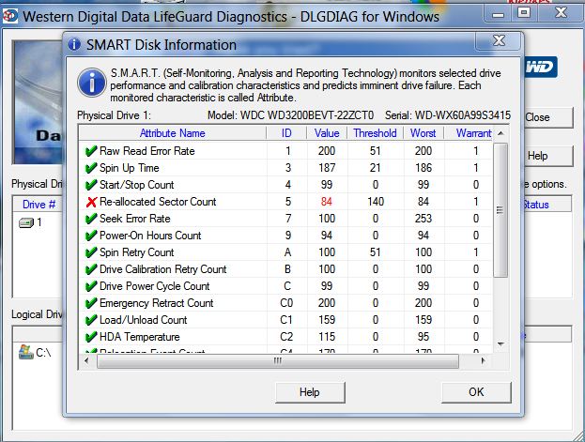The width and height of the screenshot is (585, 442).
Task: Select the Emergency Retract Count row text
Action: (x=156, y=303)
